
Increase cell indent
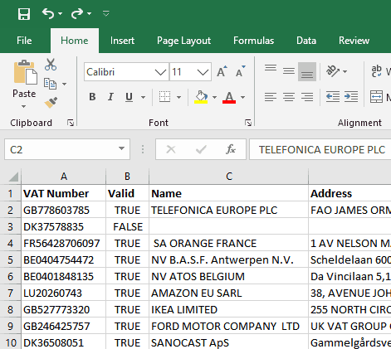[x=351, y=97]
